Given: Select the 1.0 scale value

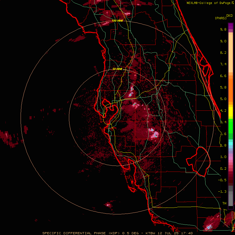Looking at the screenshot, I should [223, 157].
